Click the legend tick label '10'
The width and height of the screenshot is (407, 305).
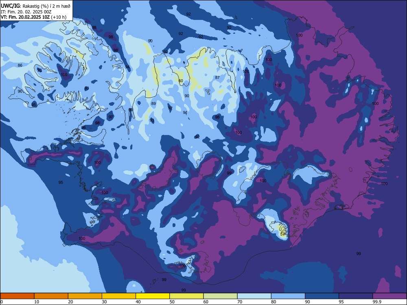(x=37, y=302)
